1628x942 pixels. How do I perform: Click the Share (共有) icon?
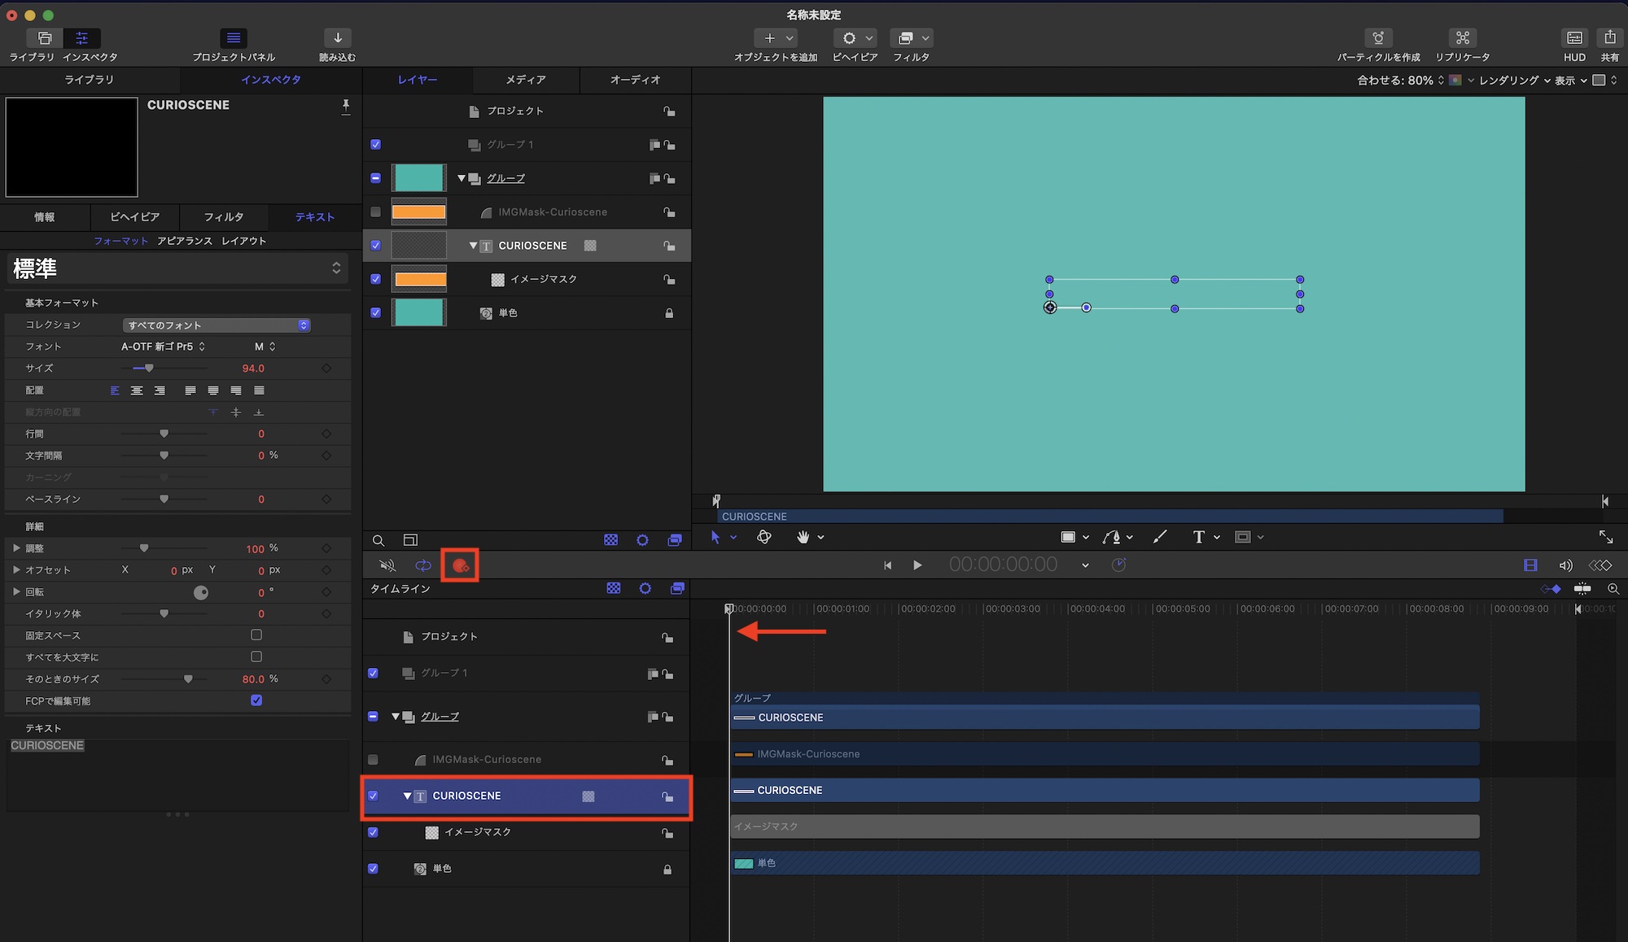pos(1609,38)
